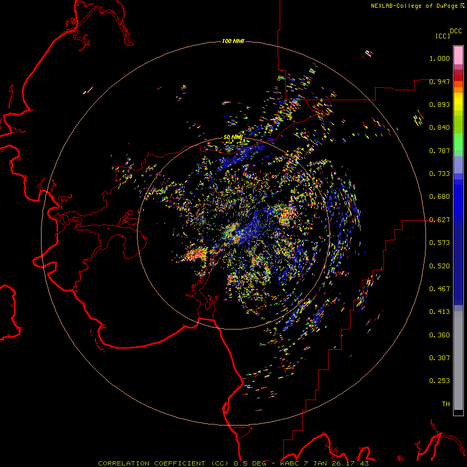The image size is (467, 467).
Task: Click the 100 NMI range ring label
Action: point(233,41)
